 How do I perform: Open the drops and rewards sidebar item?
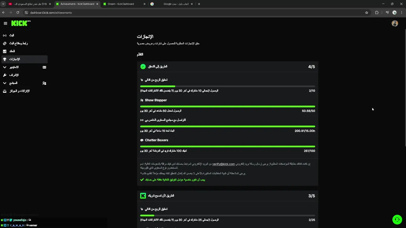(x=19, y=91)
